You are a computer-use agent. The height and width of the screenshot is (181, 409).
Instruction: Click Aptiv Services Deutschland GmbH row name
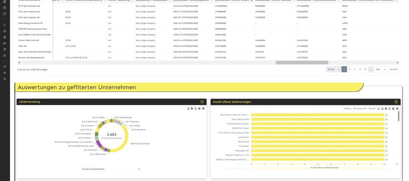tap(35, 52)
